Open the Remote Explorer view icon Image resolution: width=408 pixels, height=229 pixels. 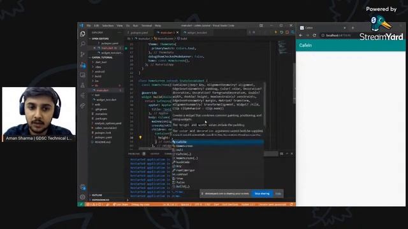pyautogui.click(x=83, y=75)
